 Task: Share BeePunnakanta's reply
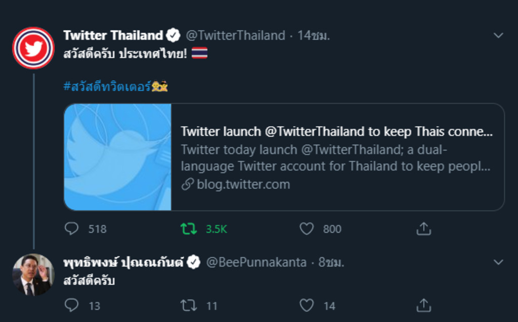coord(423,305)
